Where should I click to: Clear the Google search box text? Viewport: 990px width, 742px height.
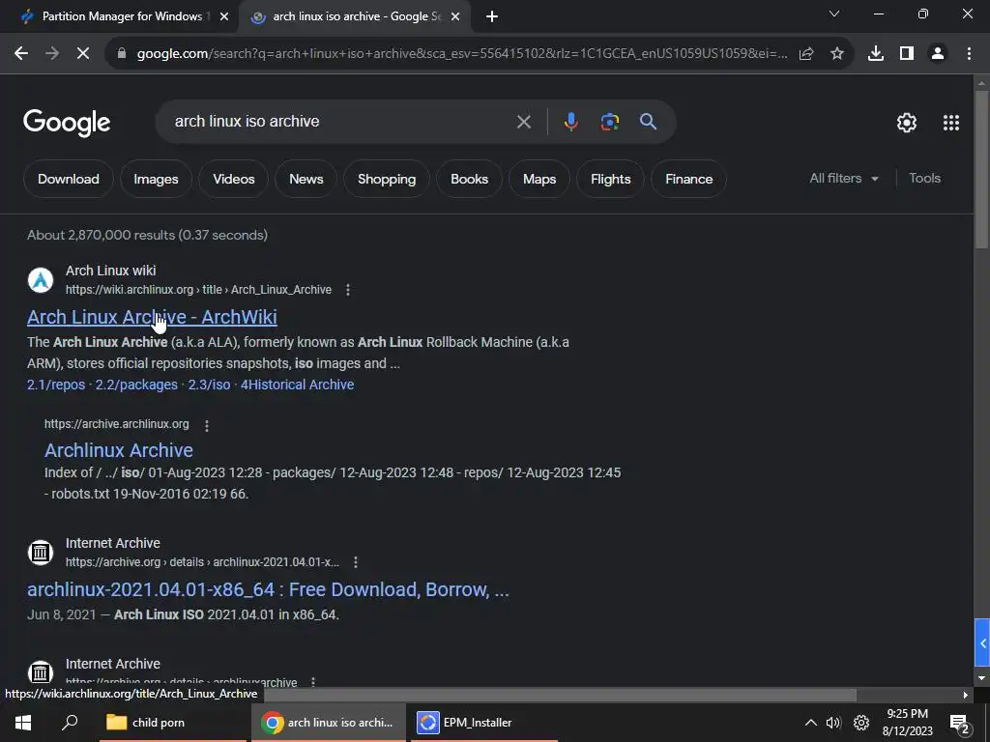pos(523,121)
